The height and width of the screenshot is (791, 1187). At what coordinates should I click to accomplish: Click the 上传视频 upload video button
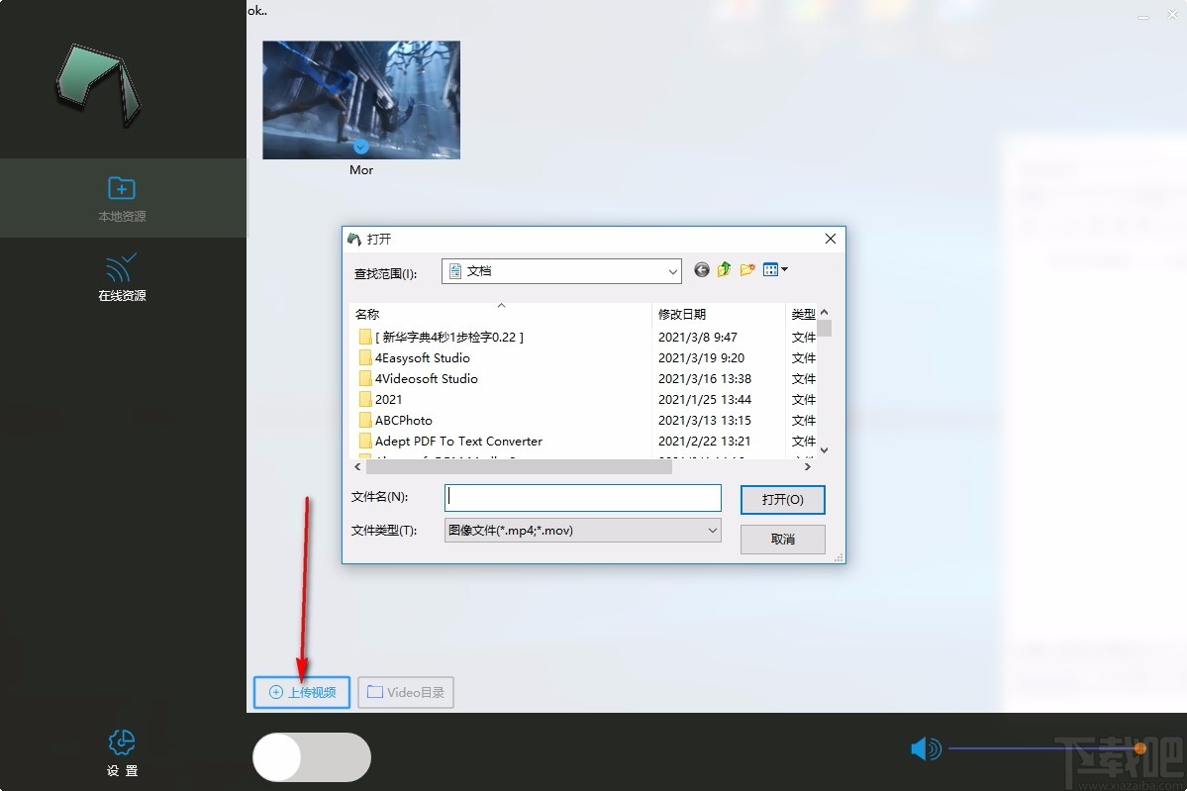coord(301,692)
